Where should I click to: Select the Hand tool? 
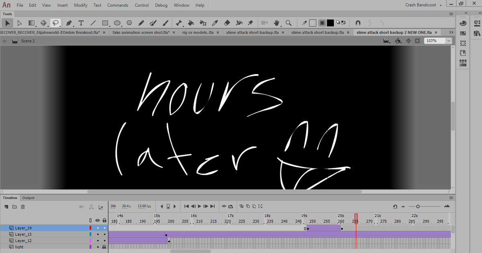point(277,23)
